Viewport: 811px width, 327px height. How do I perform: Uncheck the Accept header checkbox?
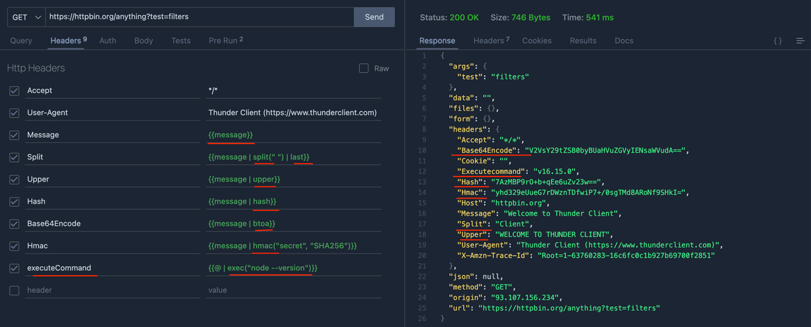tap(14, 90)
